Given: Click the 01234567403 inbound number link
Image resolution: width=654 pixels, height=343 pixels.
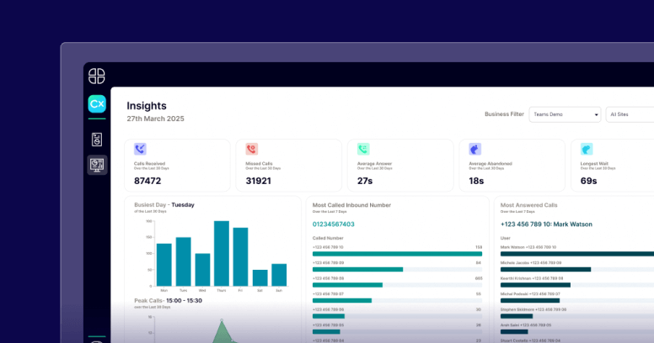Looking at the screenshot, I should (x=334, y=224).
